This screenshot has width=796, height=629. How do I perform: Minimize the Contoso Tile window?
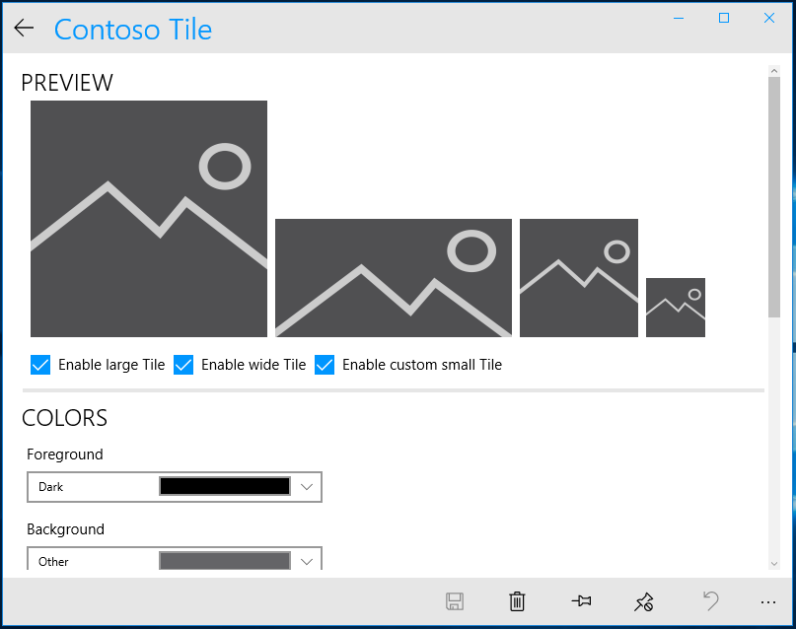point(679,19)
